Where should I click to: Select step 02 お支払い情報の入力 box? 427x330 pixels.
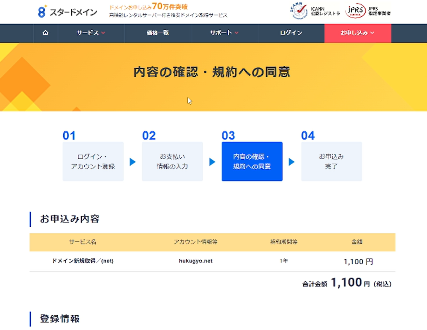click(172, 161)
